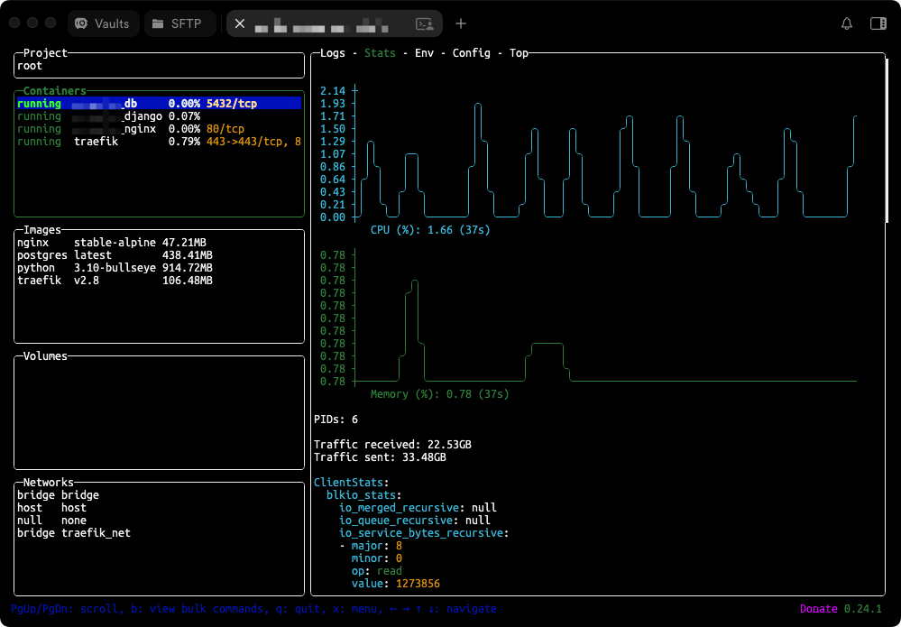The width and height of the screenshot is (901, 627).
Task: Toggle the right sidebar panel icon
Action: 878,23
